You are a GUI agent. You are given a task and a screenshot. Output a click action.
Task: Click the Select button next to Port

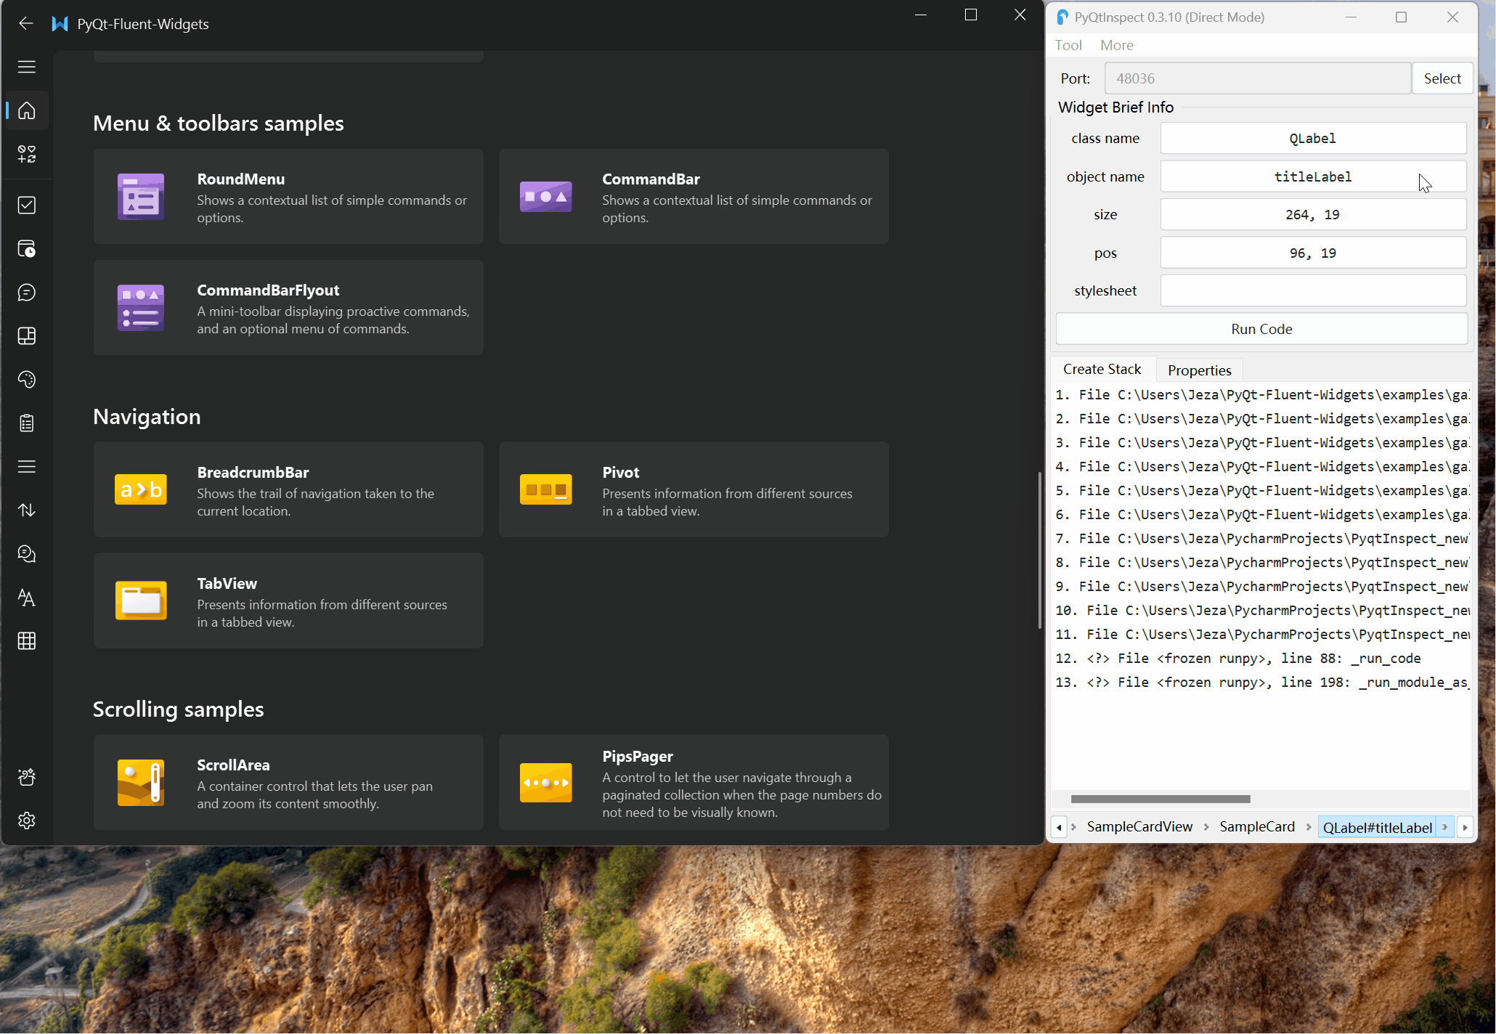(1442, 78)
